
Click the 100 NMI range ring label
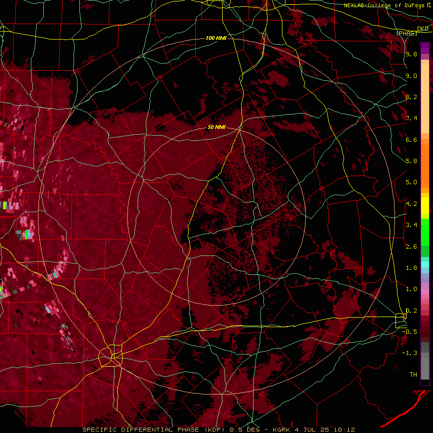point(216,38)
